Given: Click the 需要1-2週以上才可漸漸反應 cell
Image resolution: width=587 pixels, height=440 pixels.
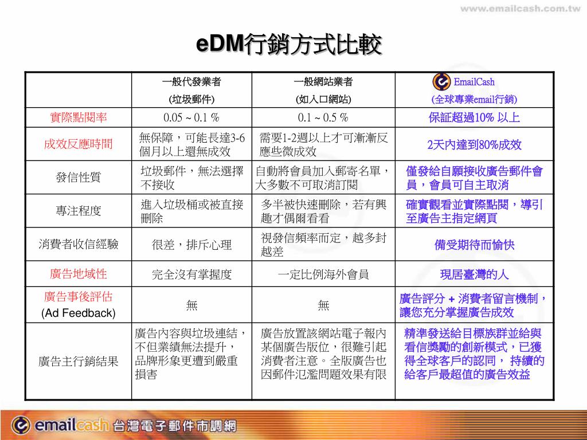Looking at the screenshot, I should 323,144.
